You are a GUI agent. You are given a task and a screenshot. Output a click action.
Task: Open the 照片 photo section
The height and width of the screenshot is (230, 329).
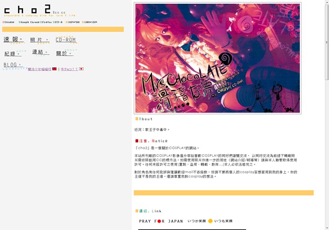click(39, 40)
